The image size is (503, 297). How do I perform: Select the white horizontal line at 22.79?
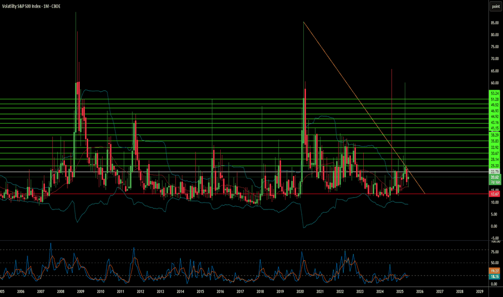244,172
